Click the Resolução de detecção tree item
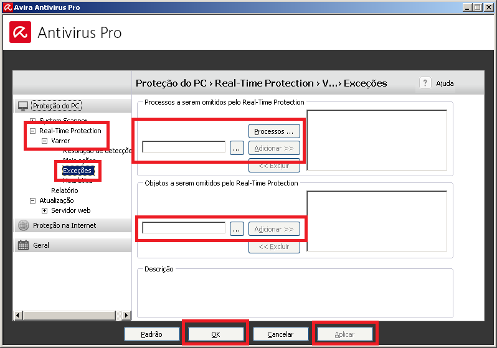 (97, 151)
